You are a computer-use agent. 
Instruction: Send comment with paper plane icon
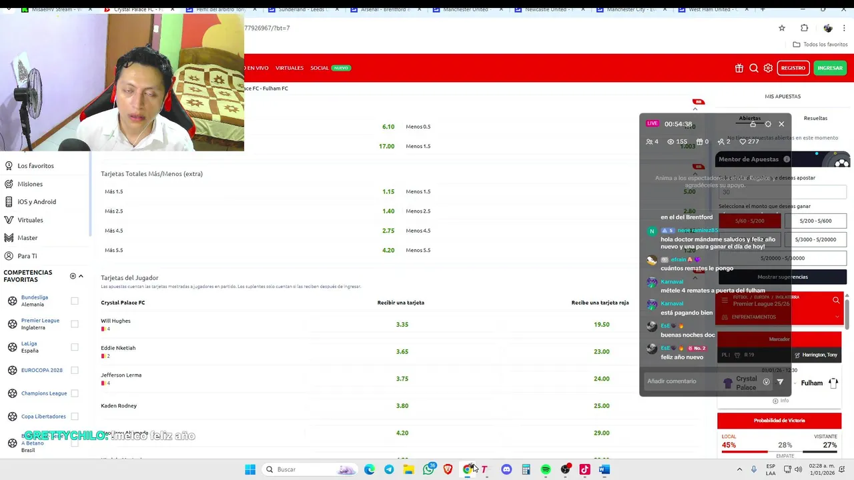[x=780, y=382]
